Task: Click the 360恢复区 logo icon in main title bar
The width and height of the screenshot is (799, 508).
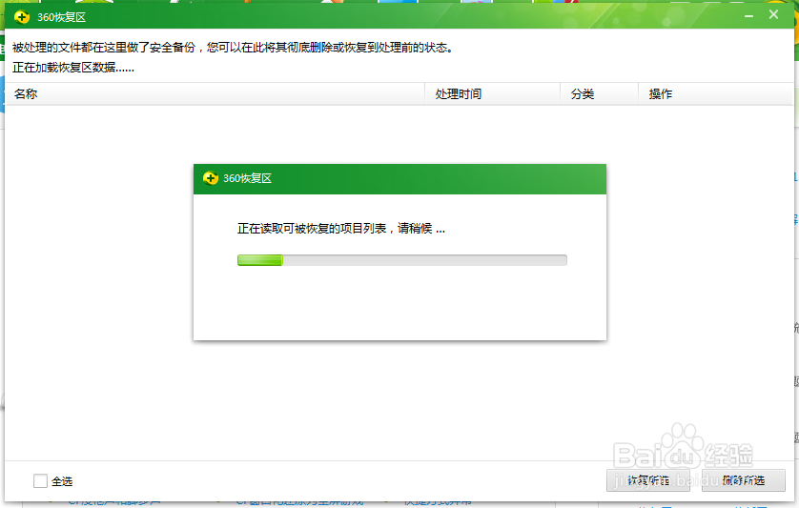Action: pos(22,17)
